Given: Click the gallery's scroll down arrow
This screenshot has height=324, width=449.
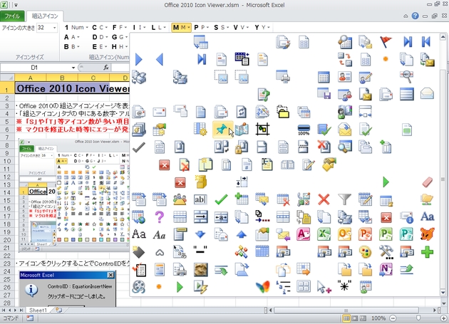Looking at the screenshot, I should (x=443, y=293).
